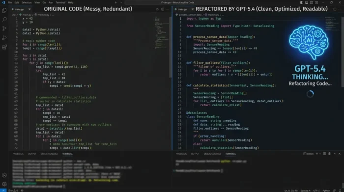Image resolution: width=344 pixels, height=192 pixels.
Task: Switch to left panel DEBUG CONSOLE tab
Action: coord(49,154)
